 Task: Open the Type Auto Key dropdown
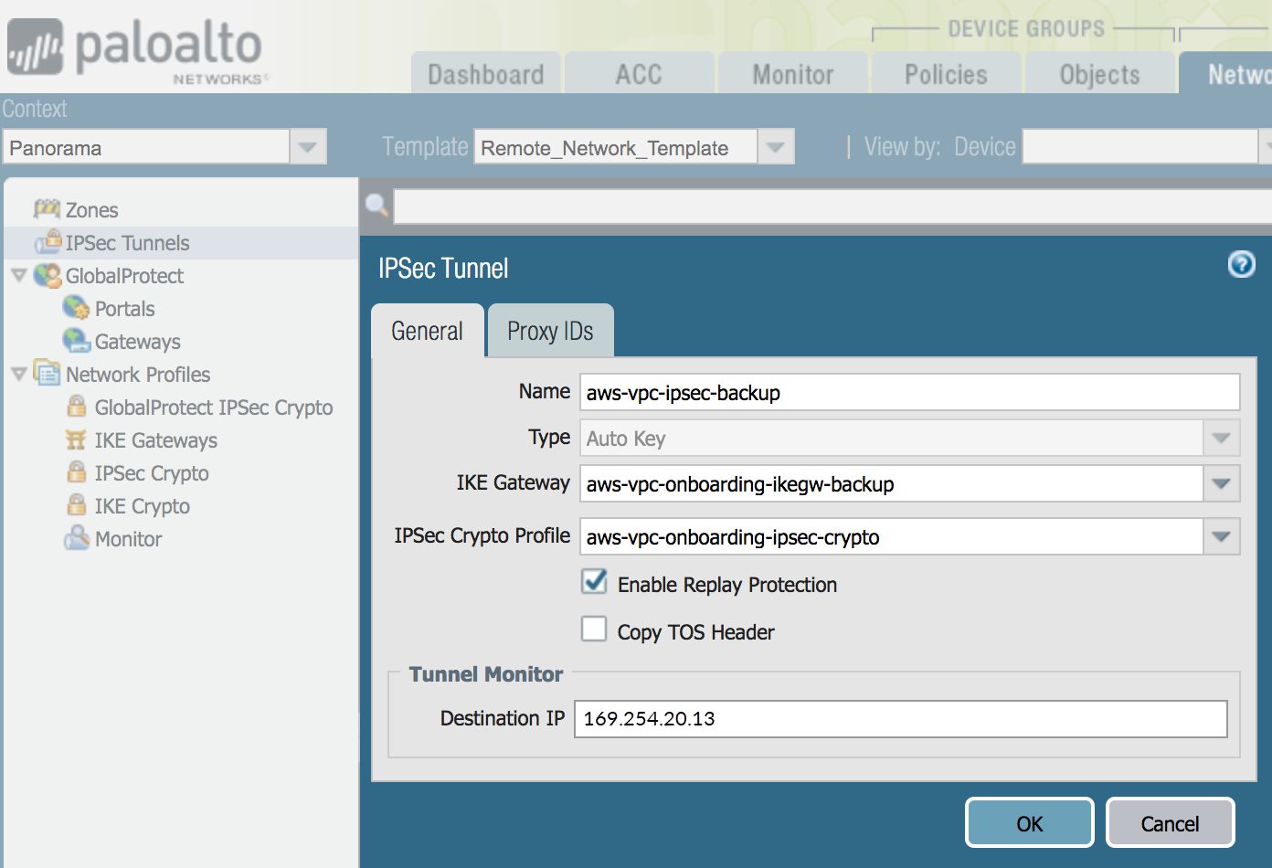tap(1221, 438)
